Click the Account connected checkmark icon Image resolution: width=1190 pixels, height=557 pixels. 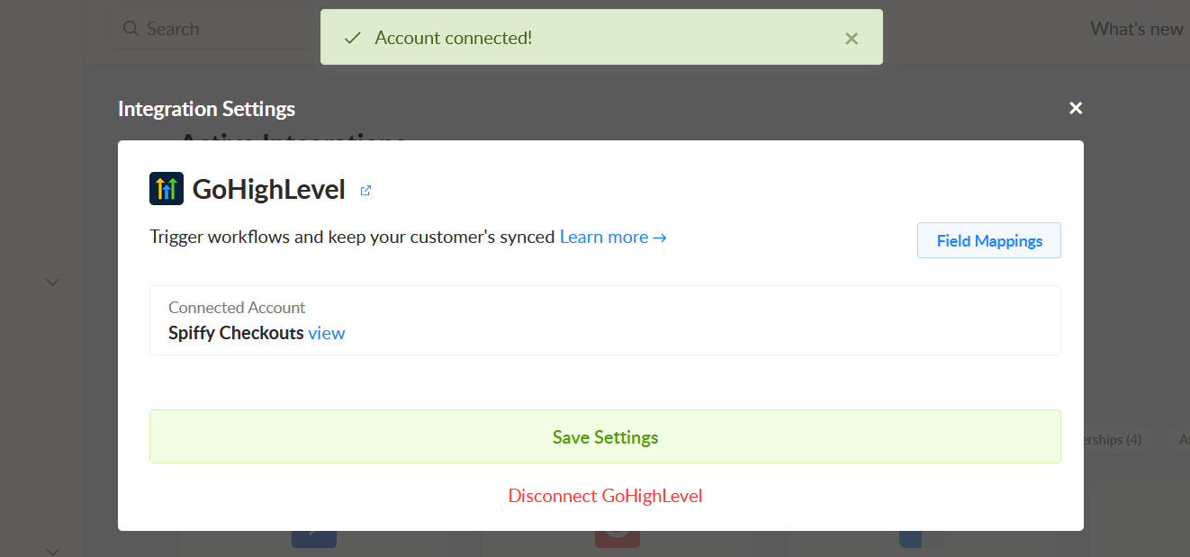353,38
